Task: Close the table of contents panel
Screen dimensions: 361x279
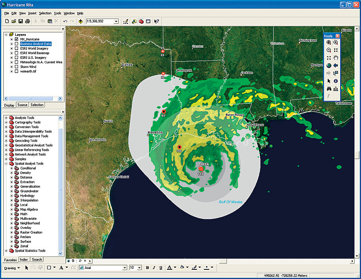Action: point(63,29)
